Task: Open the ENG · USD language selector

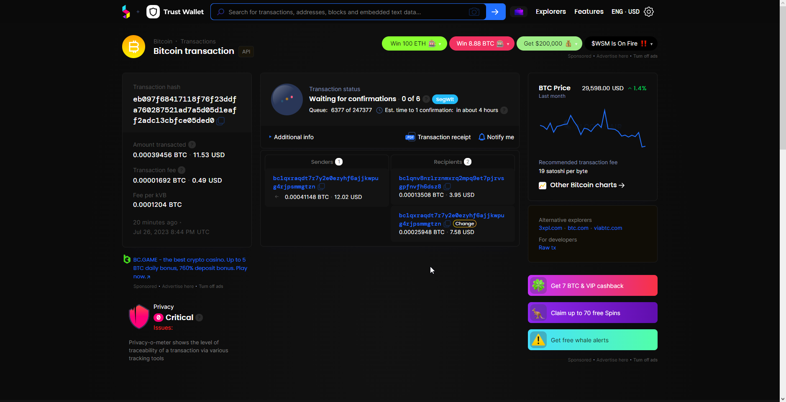Action: (x=625, y=12)
